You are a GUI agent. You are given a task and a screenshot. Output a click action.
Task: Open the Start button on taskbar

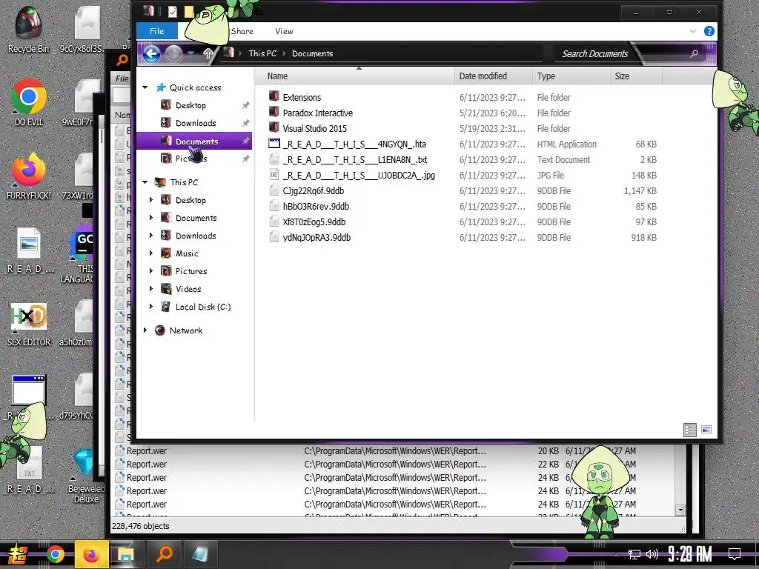click(x=18, y=554)
